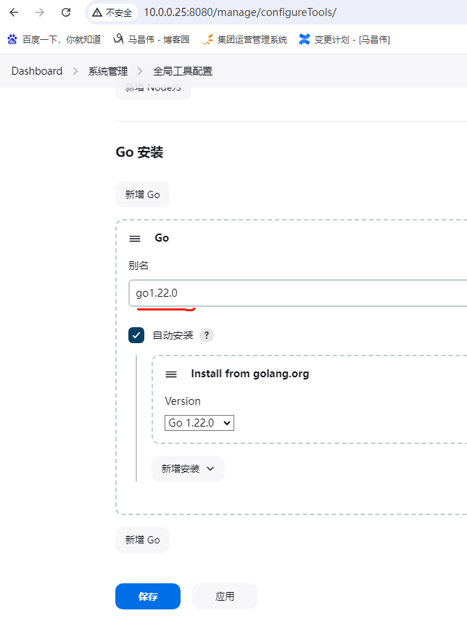
Task: Open help for 自动安装 question mark
Action: click(207, 335)
